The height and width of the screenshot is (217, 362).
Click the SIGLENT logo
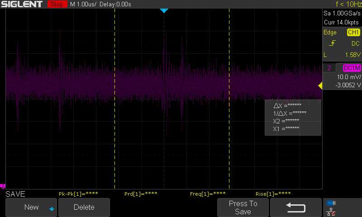pyautogui.click(x=22, y=4)
